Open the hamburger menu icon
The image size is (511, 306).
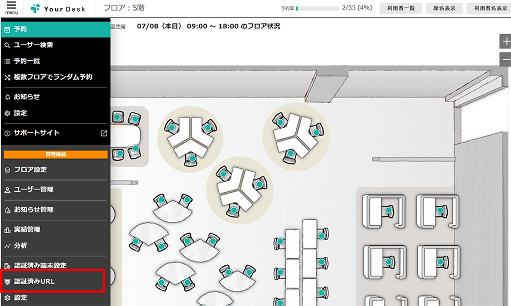point(11,7)
